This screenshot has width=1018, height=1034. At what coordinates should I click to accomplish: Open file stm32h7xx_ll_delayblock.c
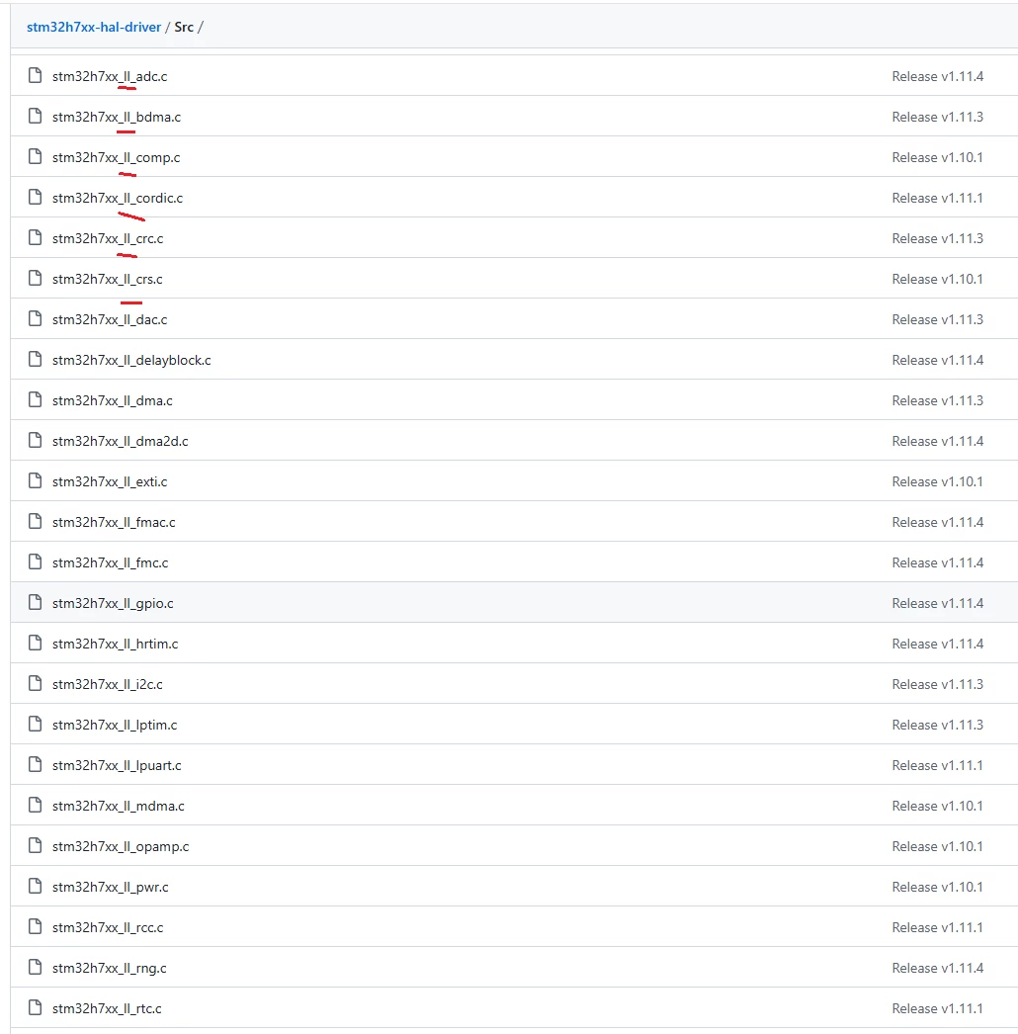[x=131, y=360]
